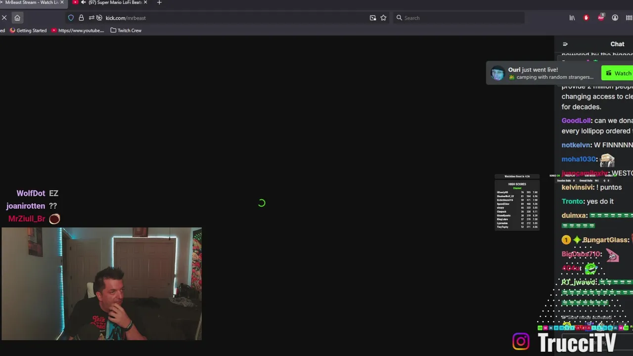Screen dimensions: 633x356
Task: Click the loading spinner in video player
Action: 262,203
